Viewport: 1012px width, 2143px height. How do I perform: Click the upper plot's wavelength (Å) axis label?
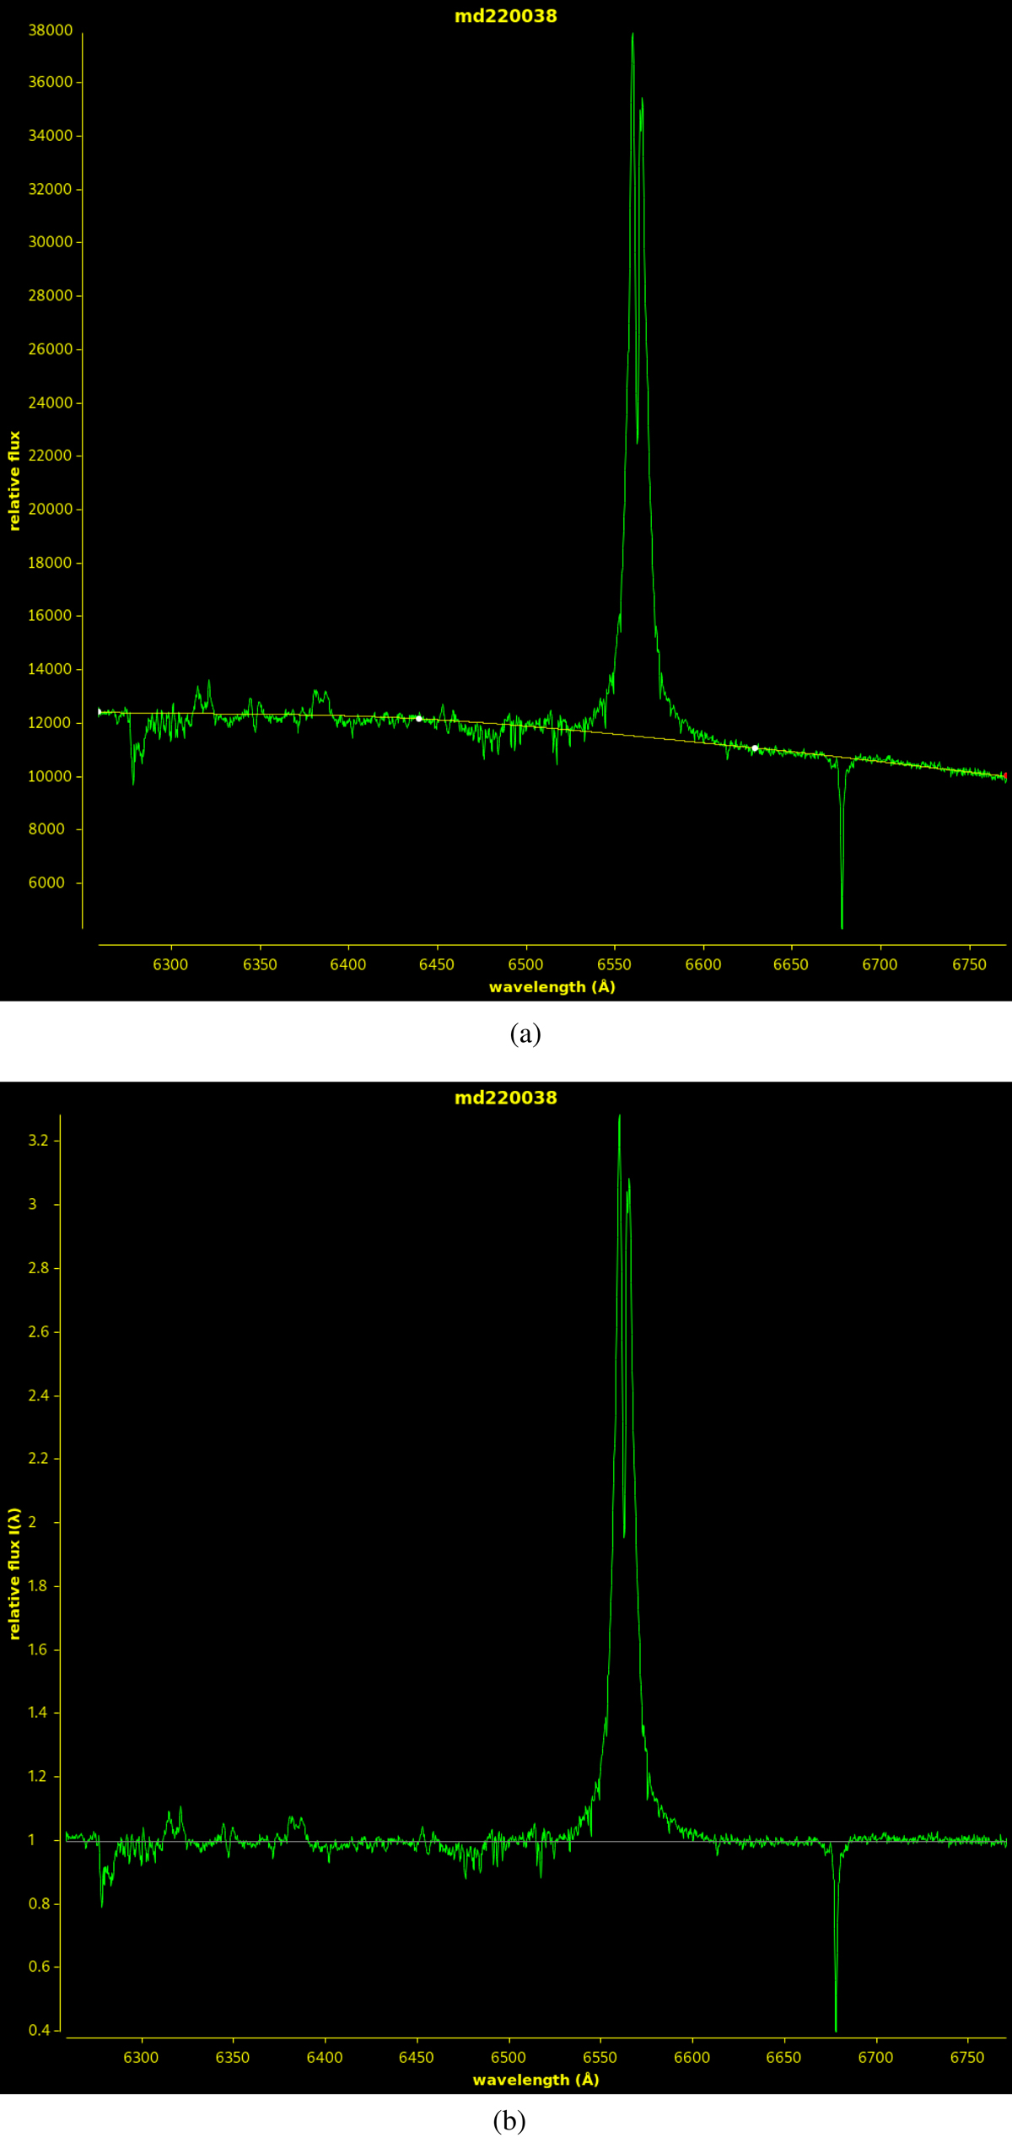point(552,987)
